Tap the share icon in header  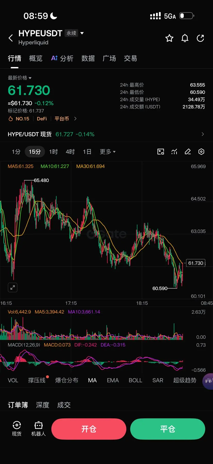[200, 38]
